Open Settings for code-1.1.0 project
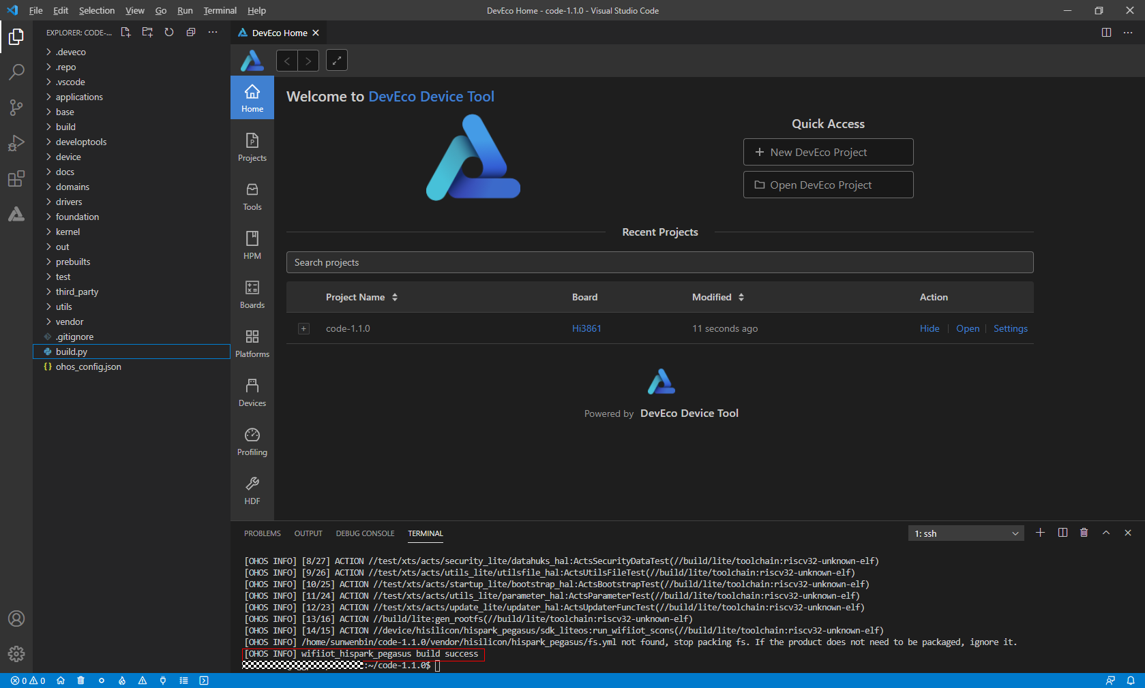The width and height of the screenshot is (1145, 688). point(1010,328)
